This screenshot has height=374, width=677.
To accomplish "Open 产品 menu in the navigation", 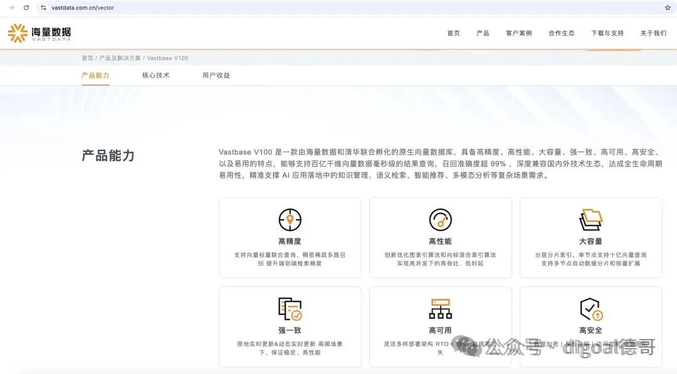I will (x=483, y=33).
